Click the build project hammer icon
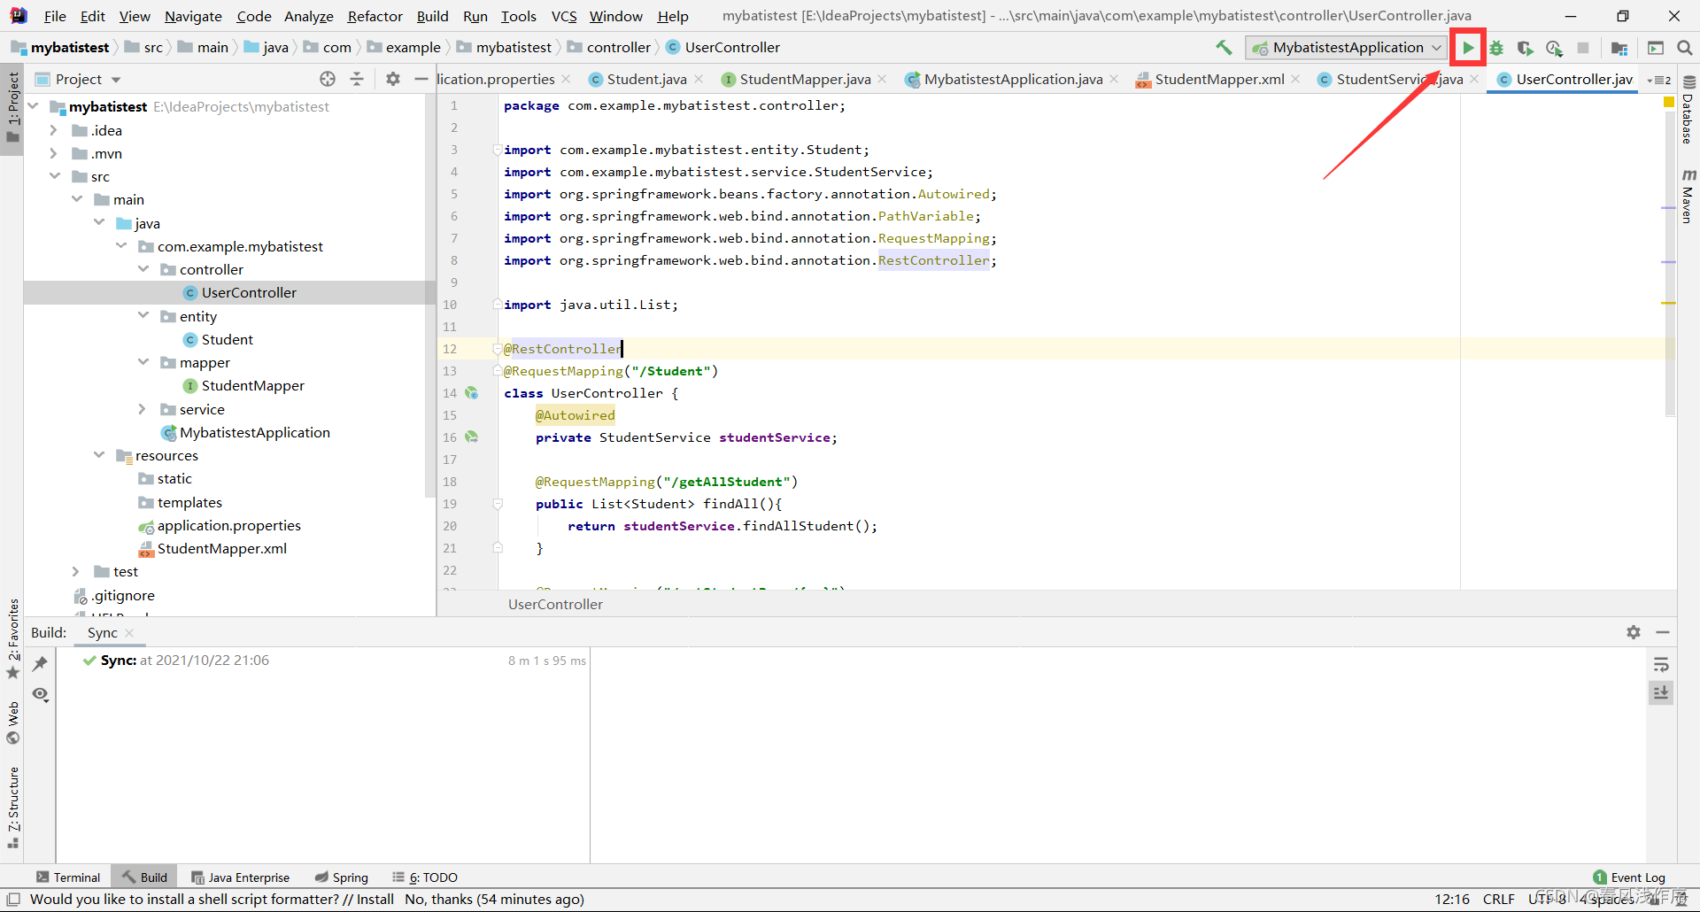 1224,48
